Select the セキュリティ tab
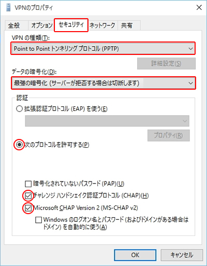 point(71,25)
